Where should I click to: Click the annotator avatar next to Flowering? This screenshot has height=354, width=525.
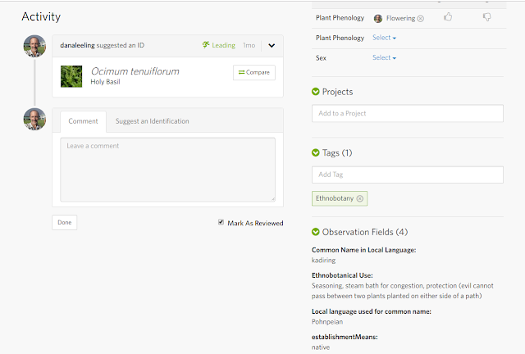pos(378,18)
